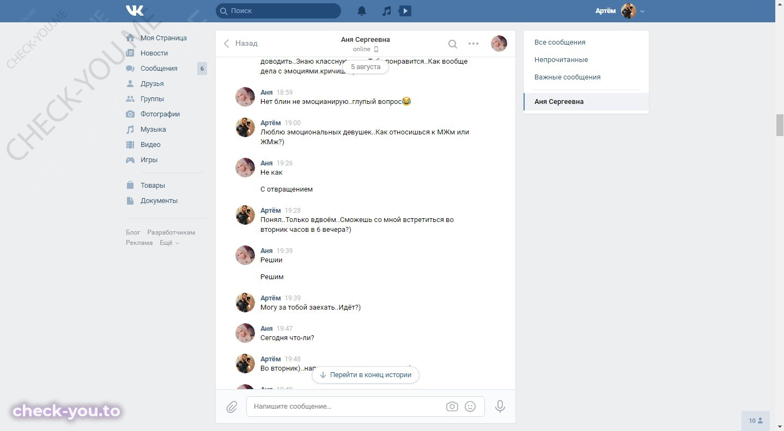Viewport: 784px width, 431px height.
Task: Go back with the Назад button
Action: point(241,44)
